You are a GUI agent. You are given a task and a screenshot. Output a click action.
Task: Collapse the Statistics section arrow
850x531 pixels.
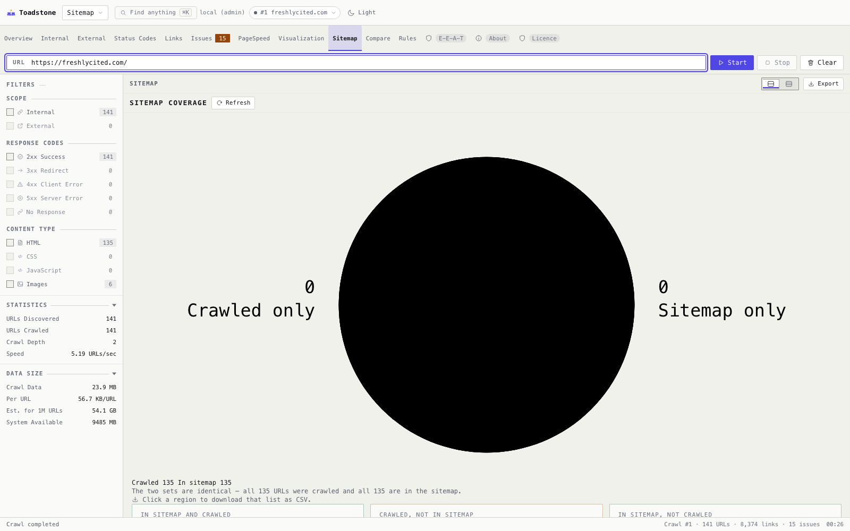(x=114, y=305)
